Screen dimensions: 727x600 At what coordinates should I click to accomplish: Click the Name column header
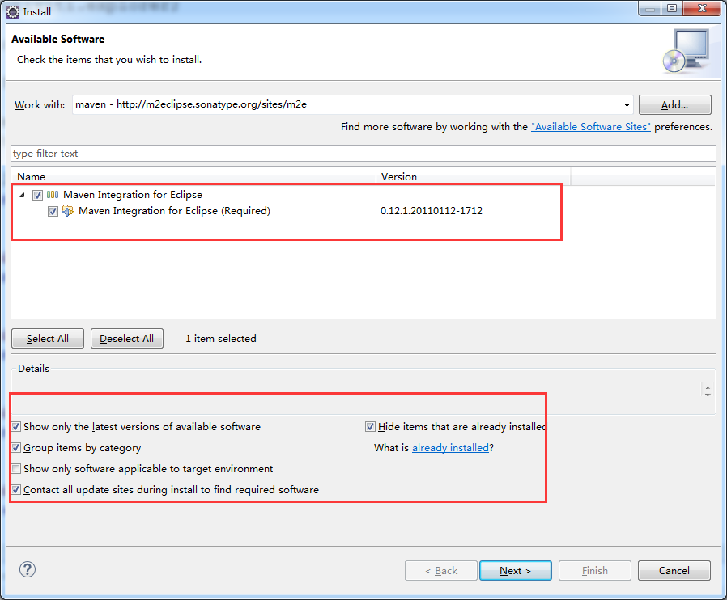click(x=193, y=177)
